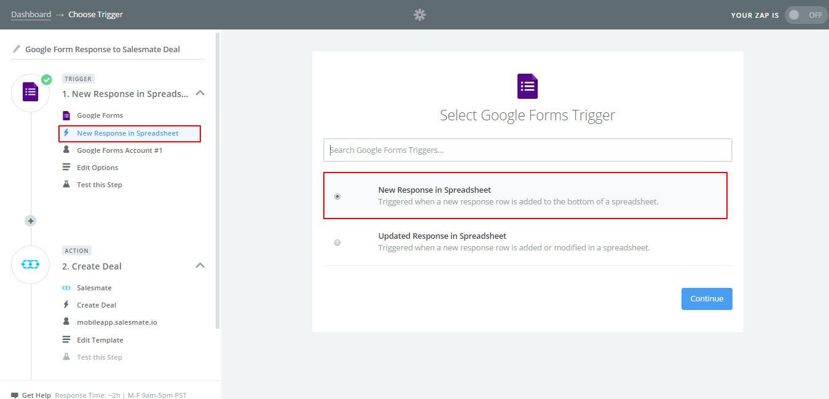Image resolution: width=829 pixels, height=399 pixels.
Task: Click large Google Forms icon above trigger heading
Action: pyautogui.click(x=528, y=86)
